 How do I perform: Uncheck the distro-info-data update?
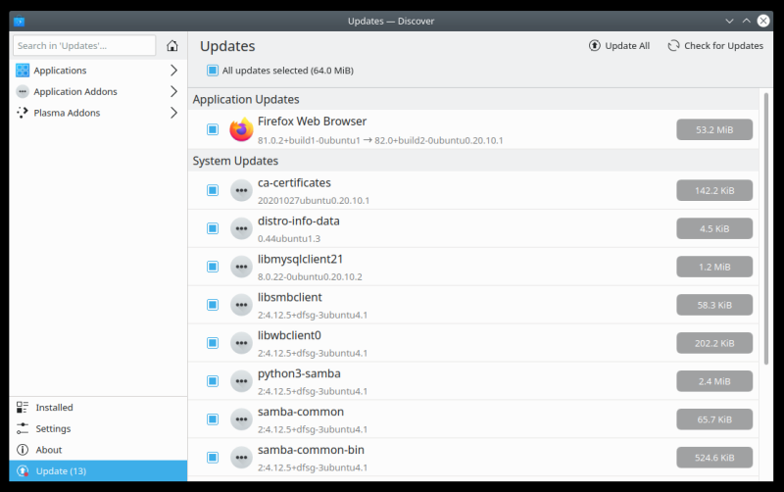[213, 228]
